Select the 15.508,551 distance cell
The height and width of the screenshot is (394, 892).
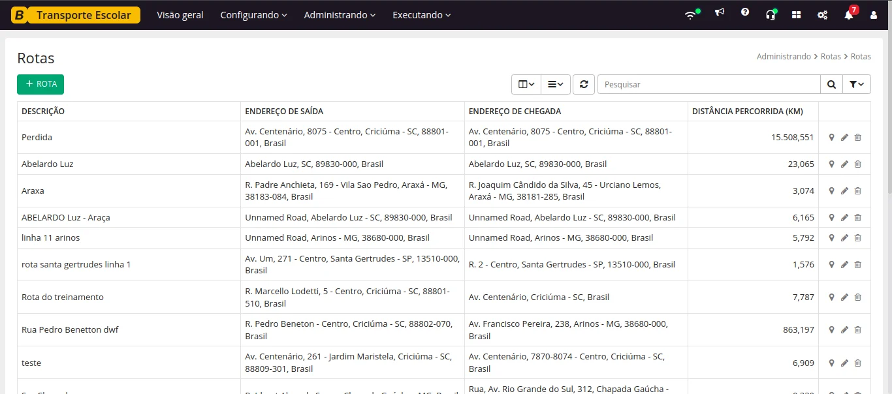(753, 138)
